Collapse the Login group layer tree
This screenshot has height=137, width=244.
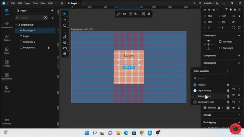coord(16,25)
